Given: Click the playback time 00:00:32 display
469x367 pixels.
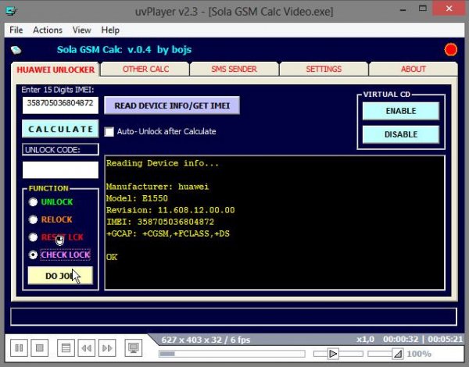Looking at the screenshot, I should (x=400, y=340).
